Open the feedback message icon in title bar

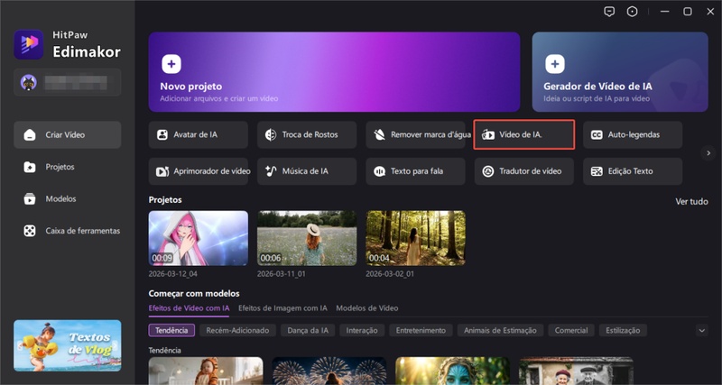pos(609,12)
